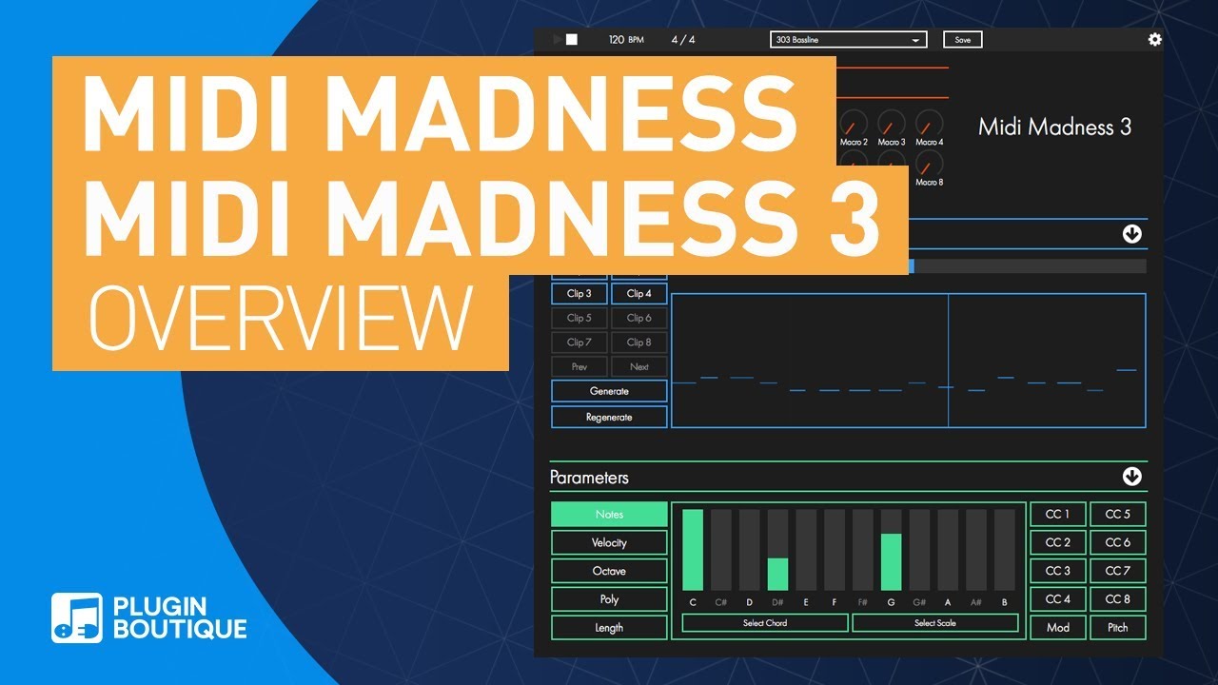Click the CC 6 button
The image size is (1218, 685).
1118,542
